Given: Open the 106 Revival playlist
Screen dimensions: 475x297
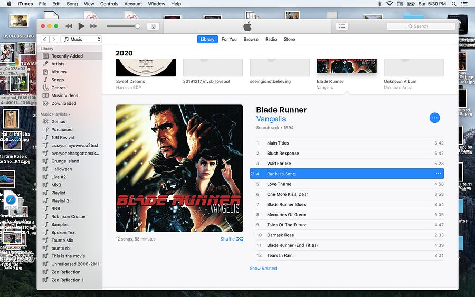Looking at the screenshot, I should [x=70, y=138].
